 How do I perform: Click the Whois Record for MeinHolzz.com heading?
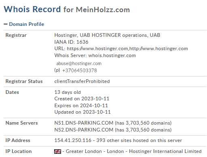[67, 9]
